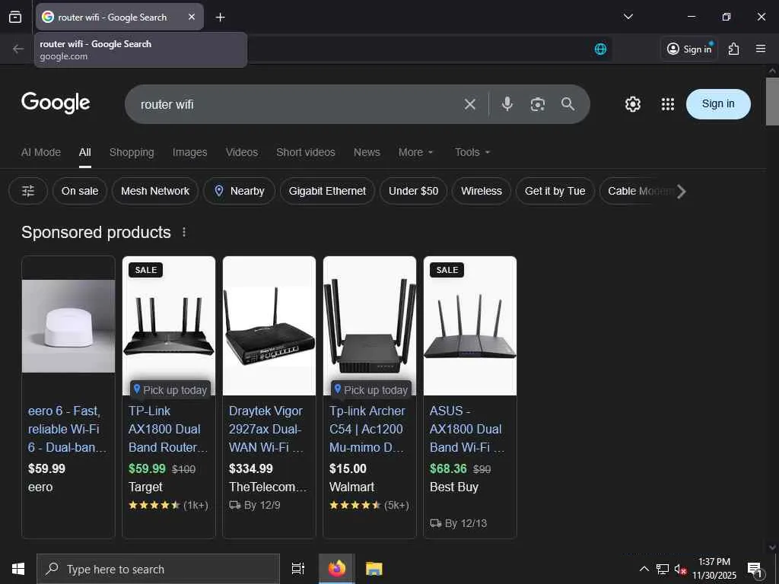Switch to Shopping tab
The height and width of the screenshot is (584, 779).
tap(132, 152)
